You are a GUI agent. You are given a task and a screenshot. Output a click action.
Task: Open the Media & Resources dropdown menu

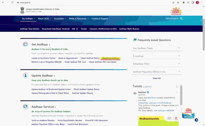(x=79, y=19)
